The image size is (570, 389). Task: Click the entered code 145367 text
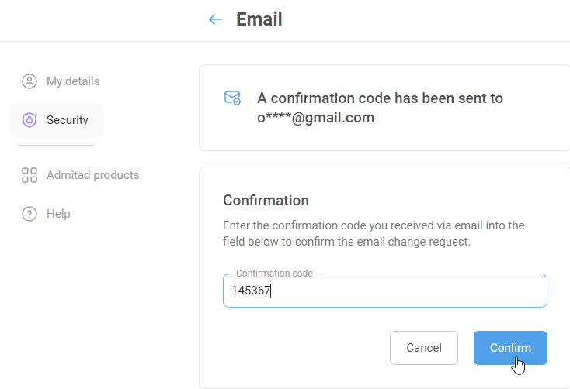[x=251, y=291]
